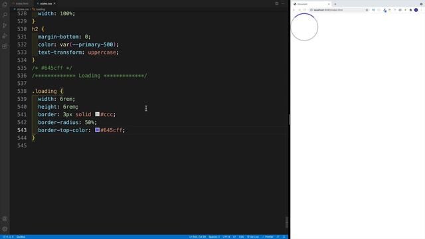The height and width of the screenshot is (239, 425).
Task: Click notifications bell in status bar
Action: click(x=284, y=237)
